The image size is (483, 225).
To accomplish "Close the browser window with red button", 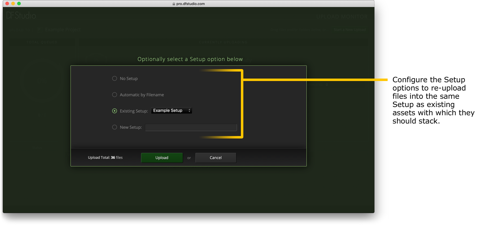I will pyautogui.click(x=7, y=4).
